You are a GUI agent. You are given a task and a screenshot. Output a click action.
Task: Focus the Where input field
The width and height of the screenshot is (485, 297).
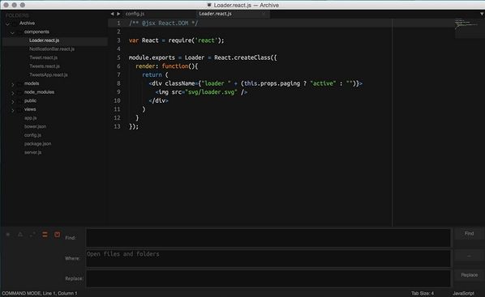pos(268,258)
